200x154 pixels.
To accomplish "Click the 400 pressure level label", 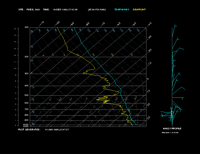I will 27,86.
